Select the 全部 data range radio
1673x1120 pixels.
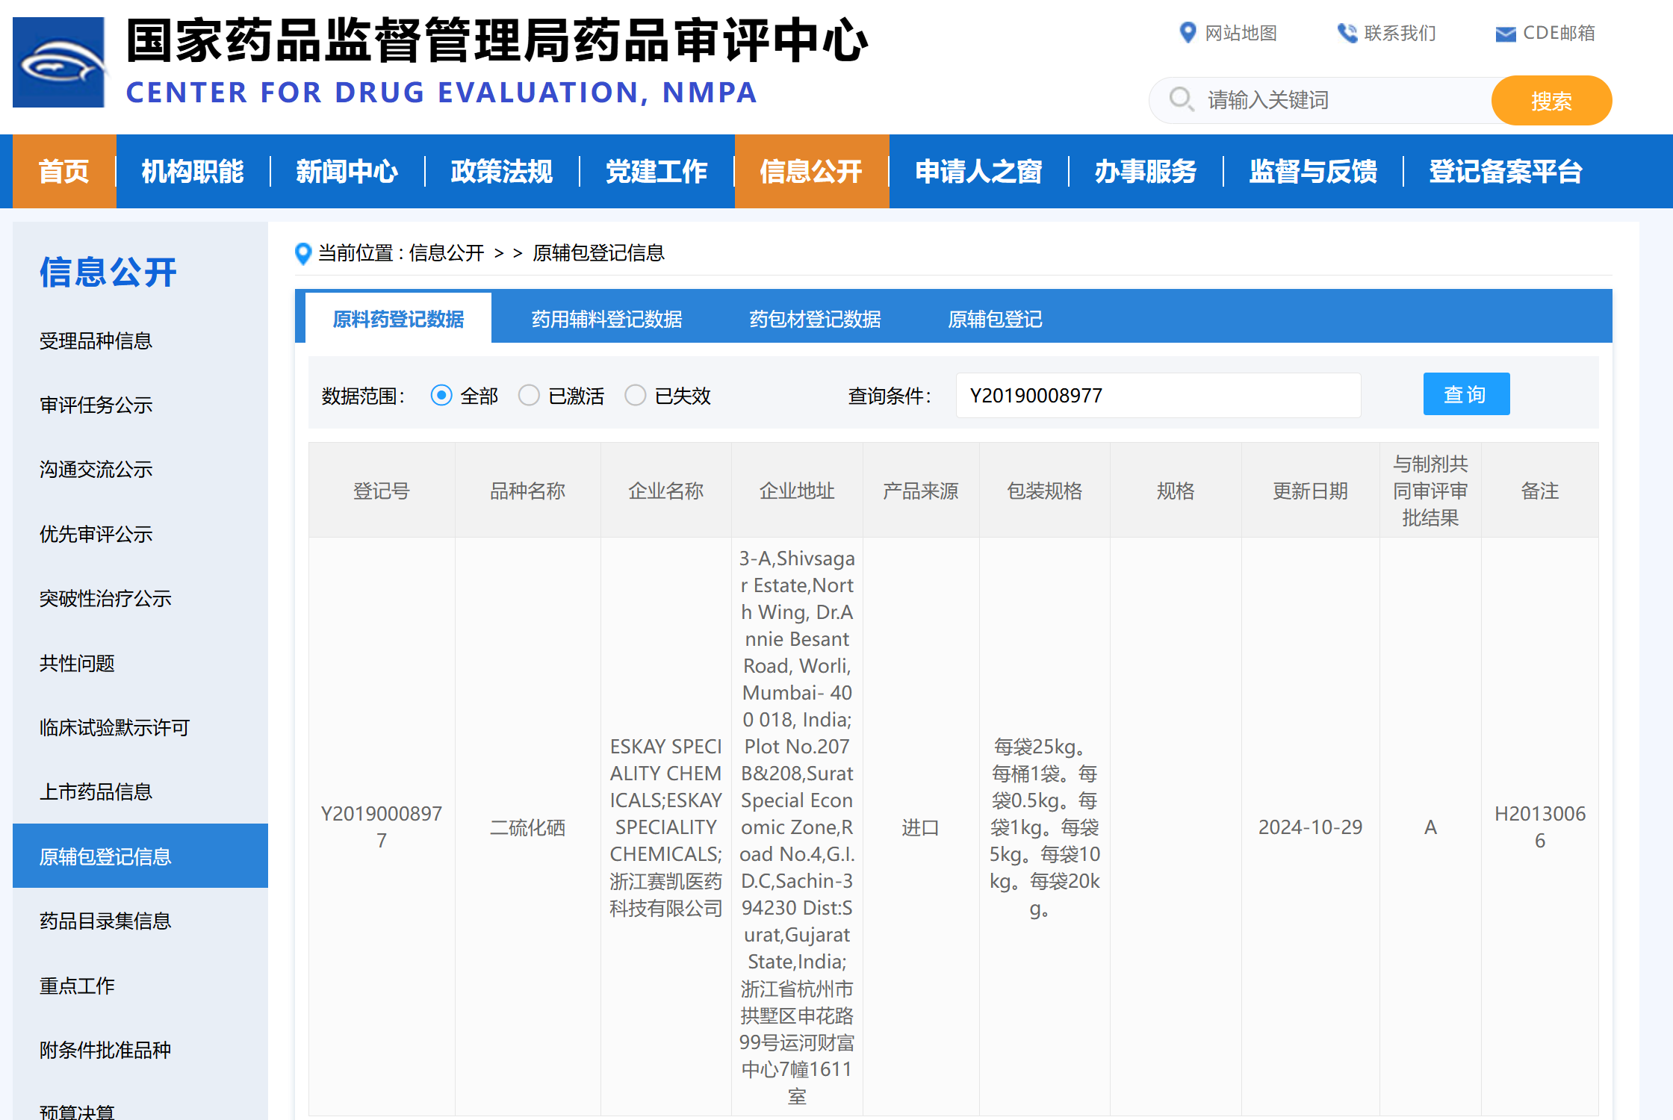point(441,395)
